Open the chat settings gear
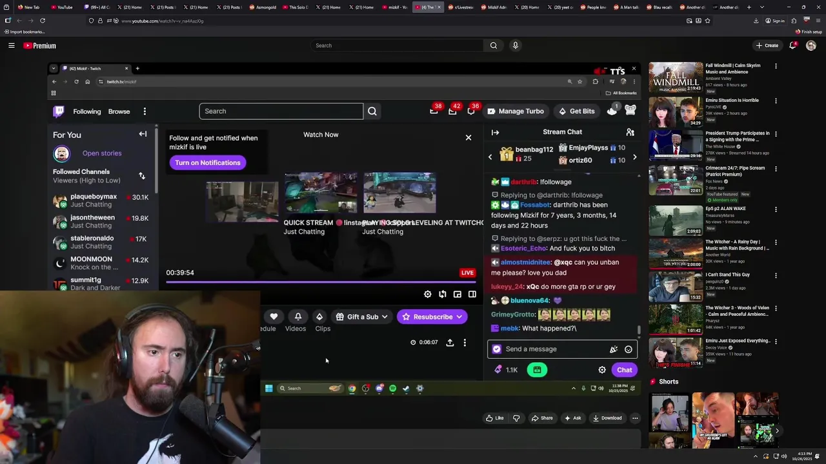 [602, 370]
